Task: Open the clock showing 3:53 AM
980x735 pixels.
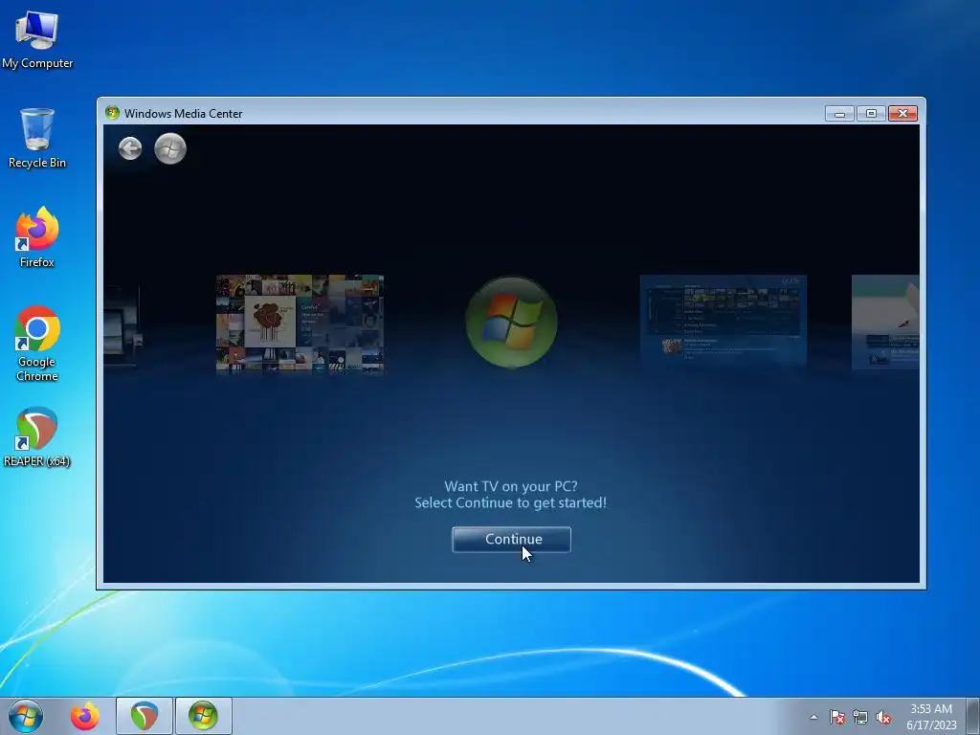Action: pyautogui.click(x=931, y=716)
